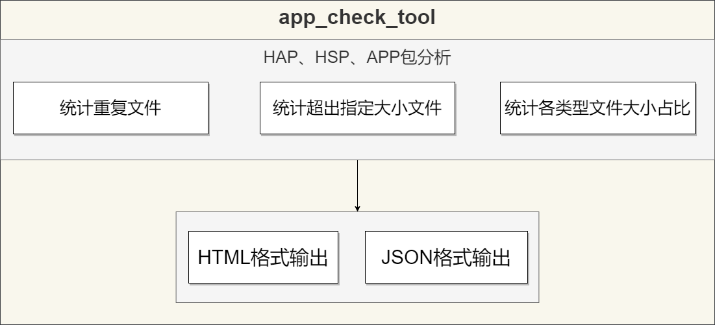Screen dimensions: 715x325
Task: Select the 统计超出指定大小文件 box
Action: (x=357, y=108)
